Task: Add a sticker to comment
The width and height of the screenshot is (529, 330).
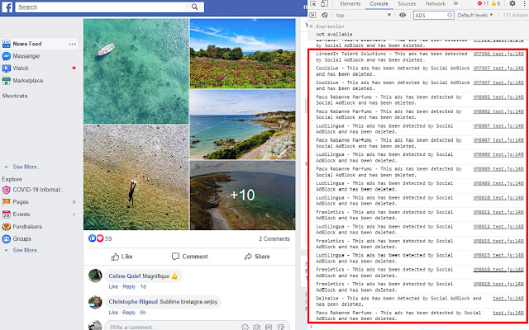Action: [280, 327]
